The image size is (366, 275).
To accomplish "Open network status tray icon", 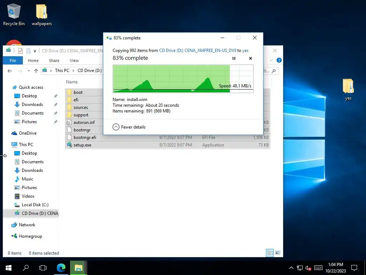I will click(300, 268).
